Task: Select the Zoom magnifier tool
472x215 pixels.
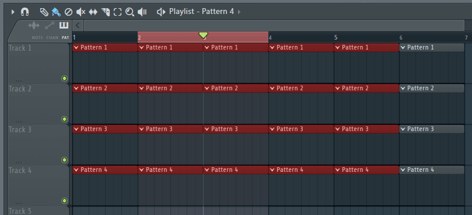Action: click(130, 12)
